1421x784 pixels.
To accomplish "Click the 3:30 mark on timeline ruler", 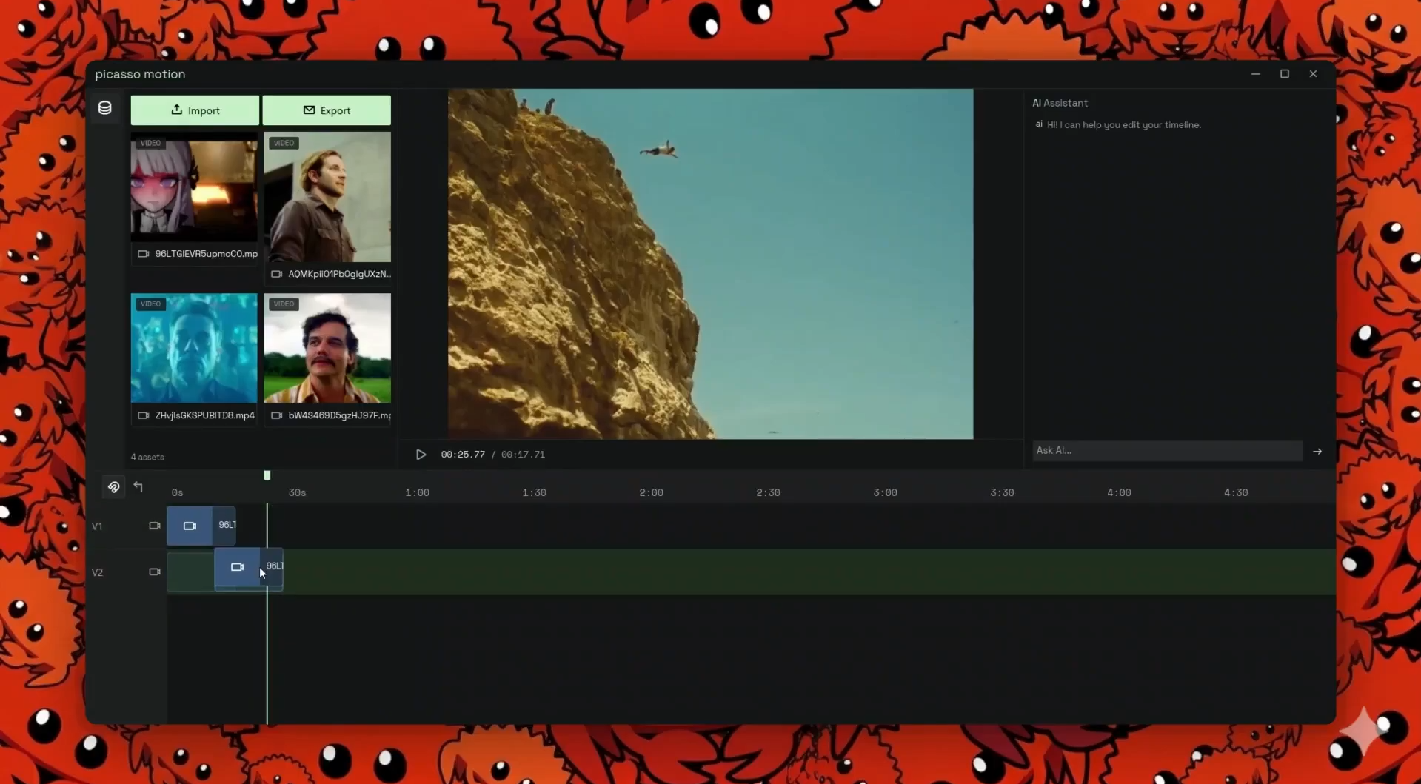I will pyautogui.click(x=1002, y=492).
